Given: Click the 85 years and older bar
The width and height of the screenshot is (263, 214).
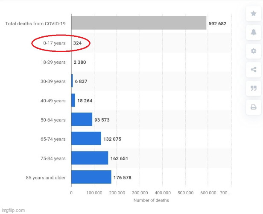Looking at the screenshot, I should point(91,177).
